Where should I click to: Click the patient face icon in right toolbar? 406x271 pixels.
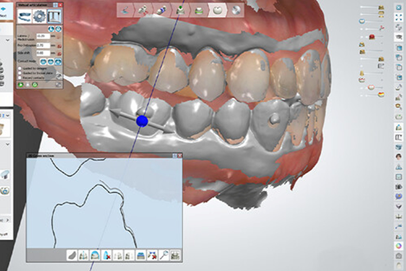[x=399, y=157]
